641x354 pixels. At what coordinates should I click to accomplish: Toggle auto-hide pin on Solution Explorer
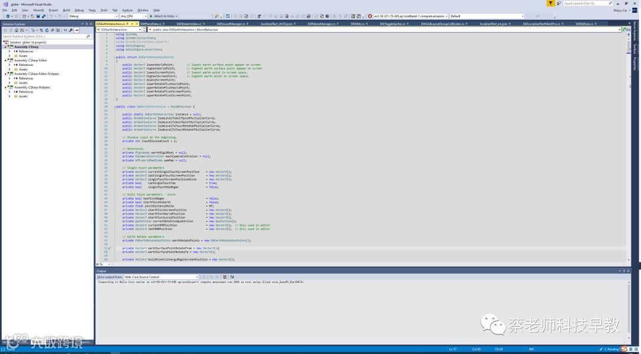pos(87,24)
